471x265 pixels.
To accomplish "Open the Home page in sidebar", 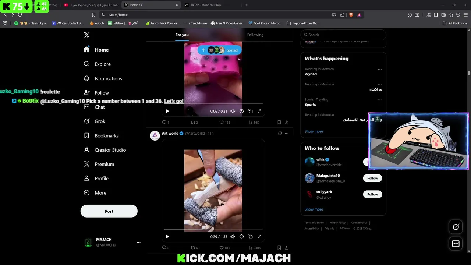I will click(x=96, y=50).
